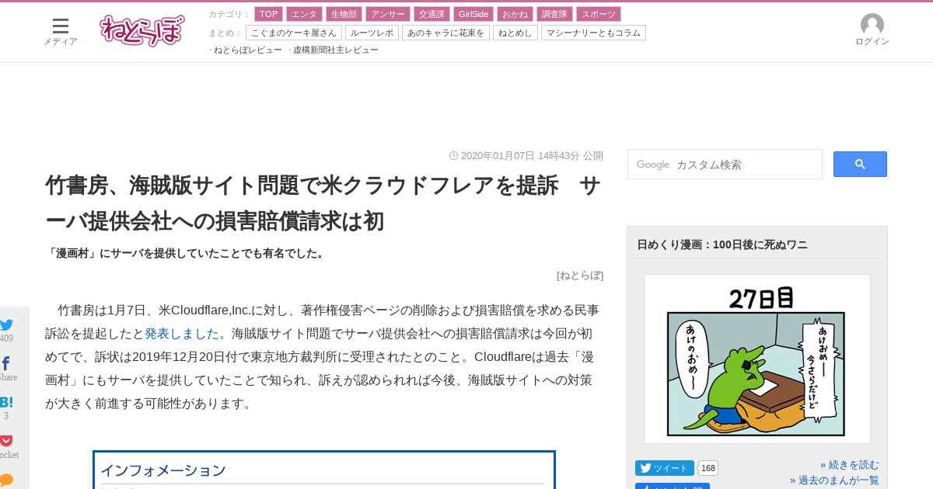Bookmark with the Hatena B! icon
Image resolution: width=933 pixels, height=489 pixels.
(6, 402)
